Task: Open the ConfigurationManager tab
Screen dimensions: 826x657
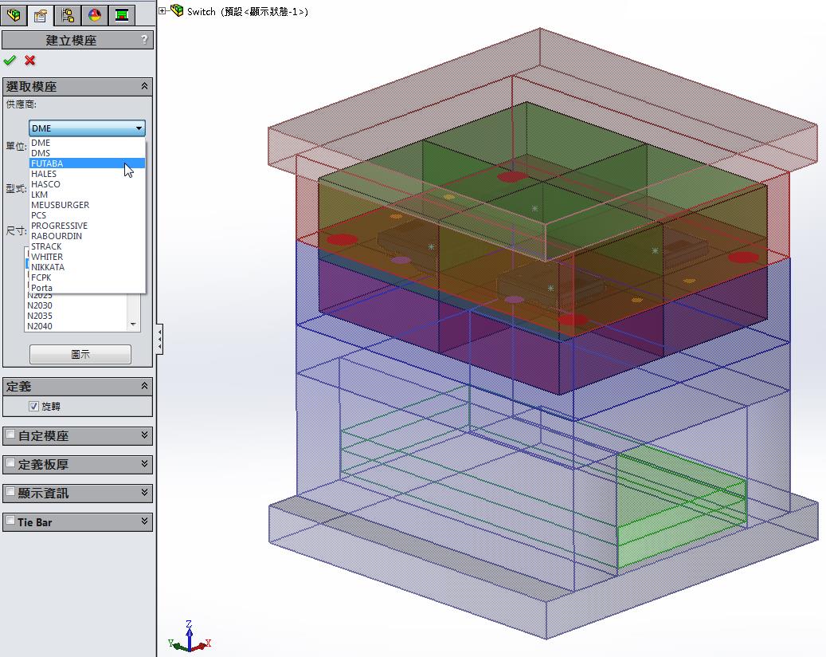Action: pyautogui.click(x=68, y=14)
